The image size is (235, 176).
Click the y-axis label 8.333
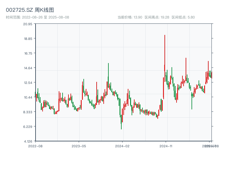(x=28, y=112)
